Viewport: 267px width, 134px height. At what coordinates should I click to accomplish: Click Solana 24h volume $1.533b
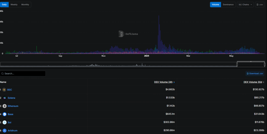[x=170, y=98]
